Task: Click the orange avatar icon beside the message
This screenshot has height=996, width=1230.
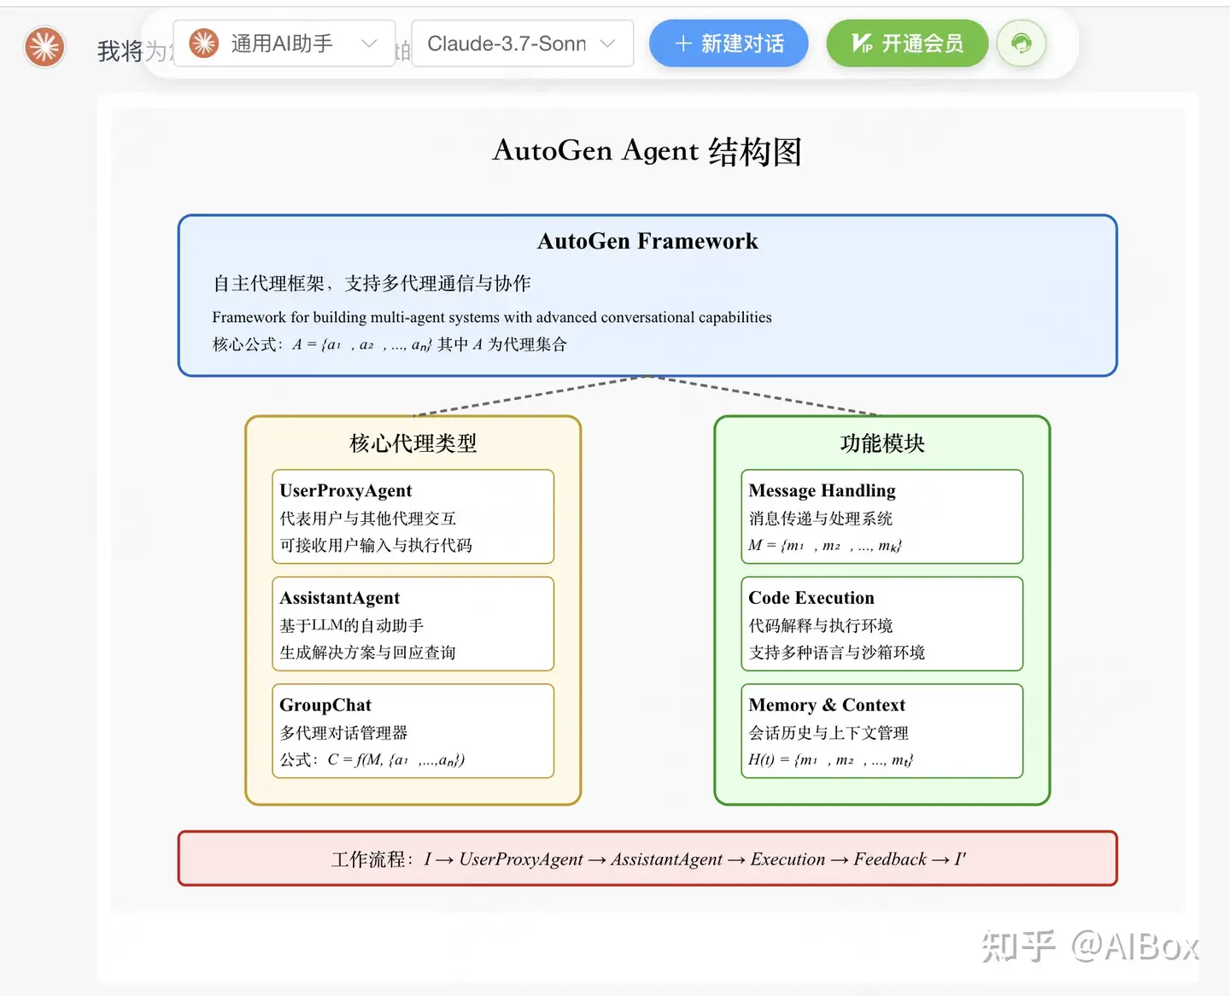Action: click(44, 45)
